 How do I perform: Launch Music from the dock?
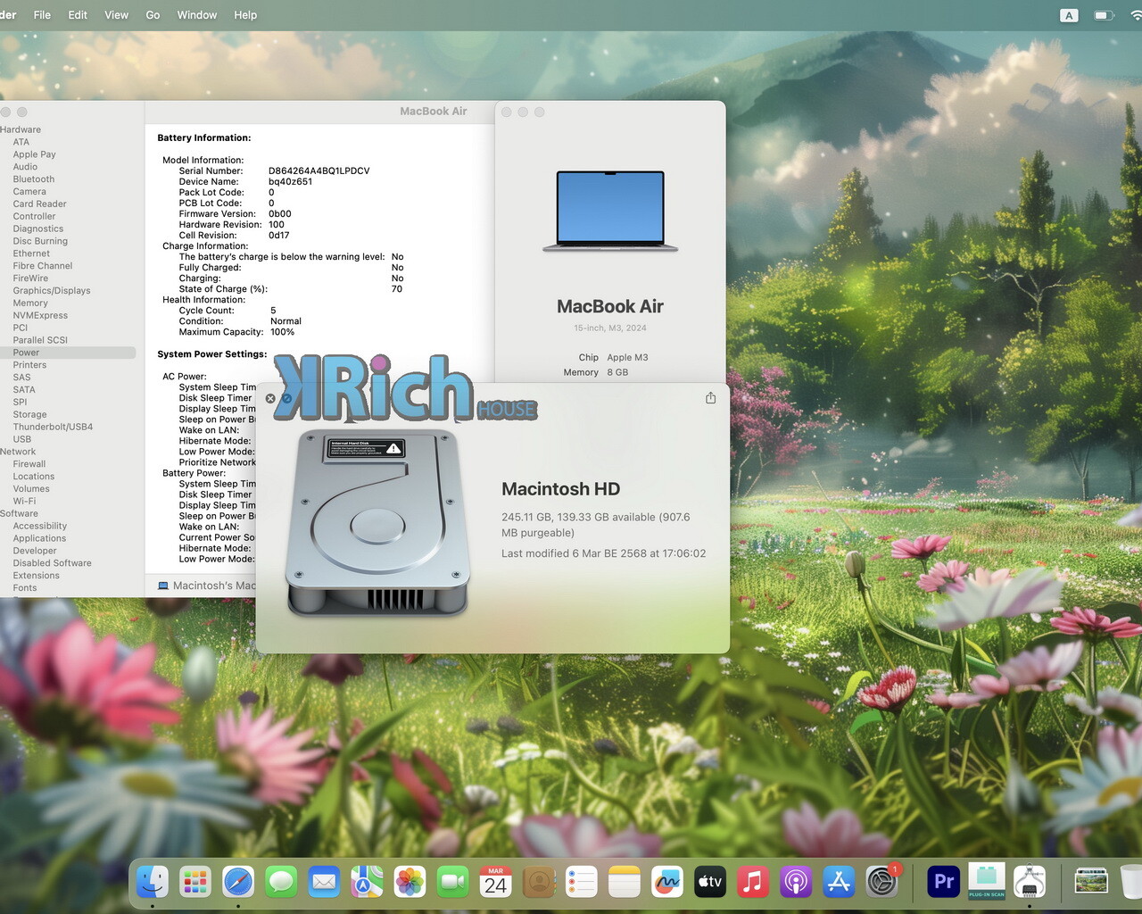(x=753, y=882)
